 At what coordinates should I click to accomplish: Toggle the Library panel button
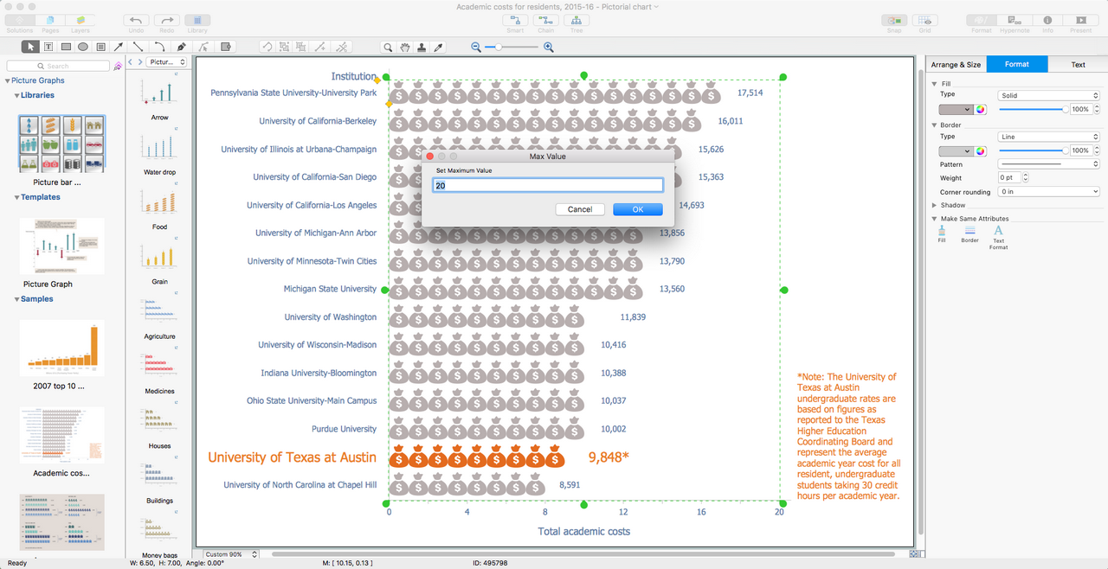tap(197, 21)
